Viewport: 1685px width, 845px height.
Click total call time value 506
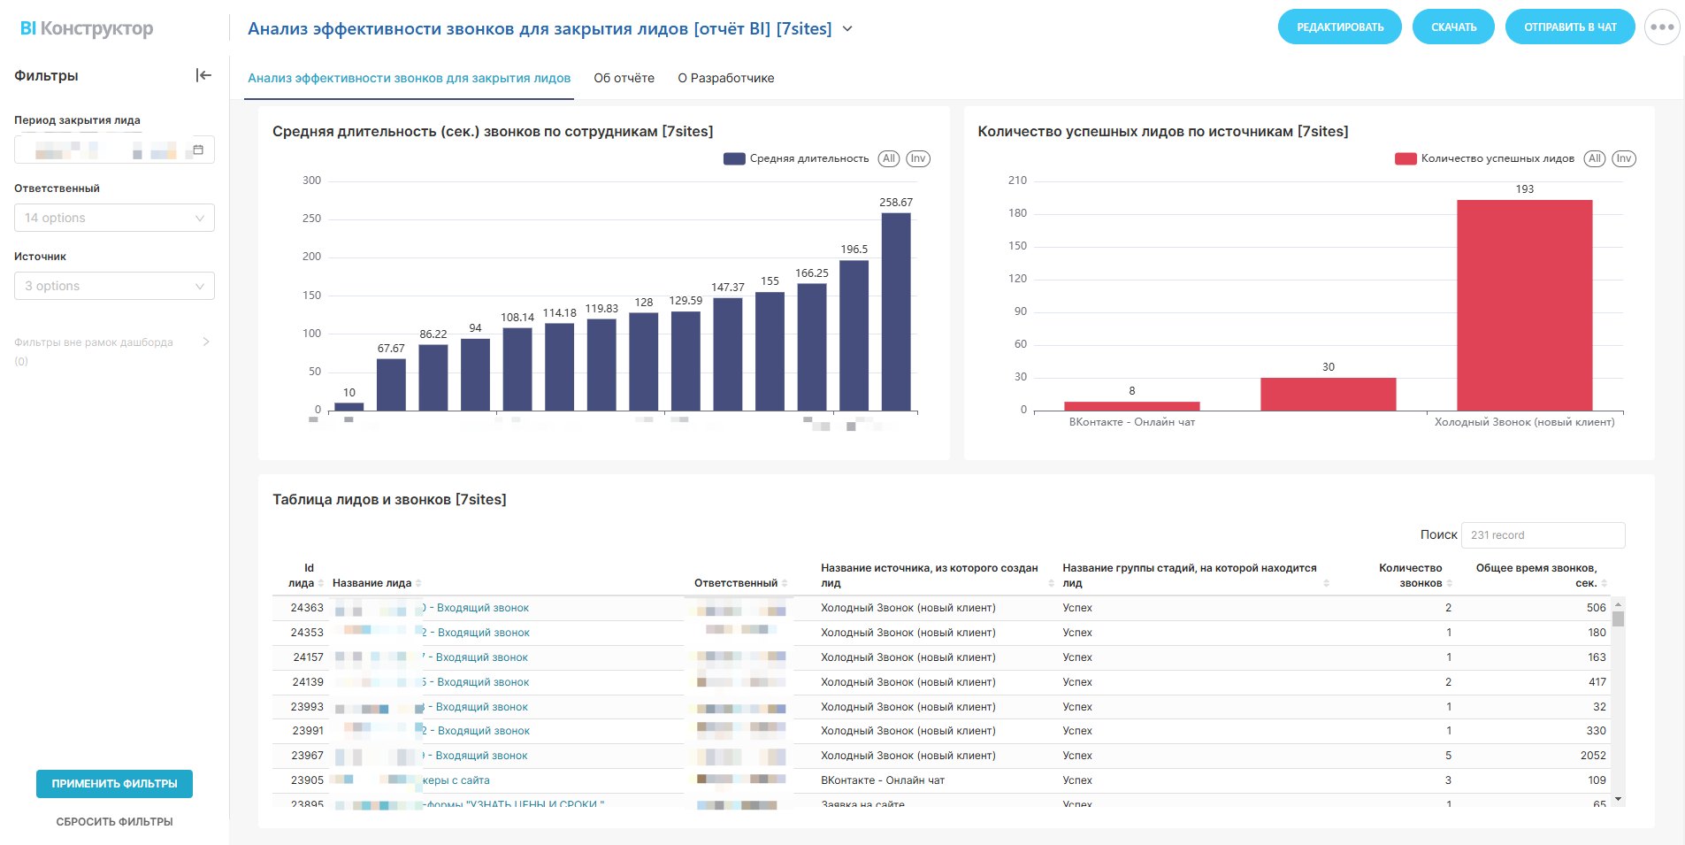pos(1596,608)
